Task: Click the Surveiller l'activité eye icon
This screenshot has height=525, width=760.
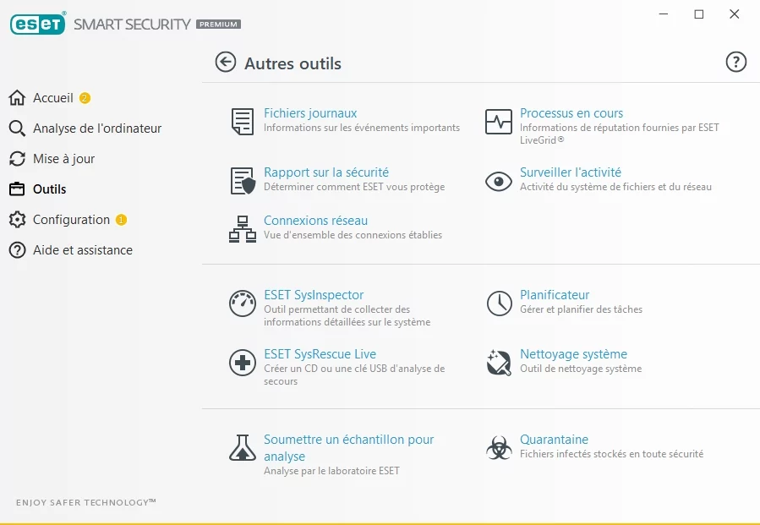Action: click(x=498, y=181)
